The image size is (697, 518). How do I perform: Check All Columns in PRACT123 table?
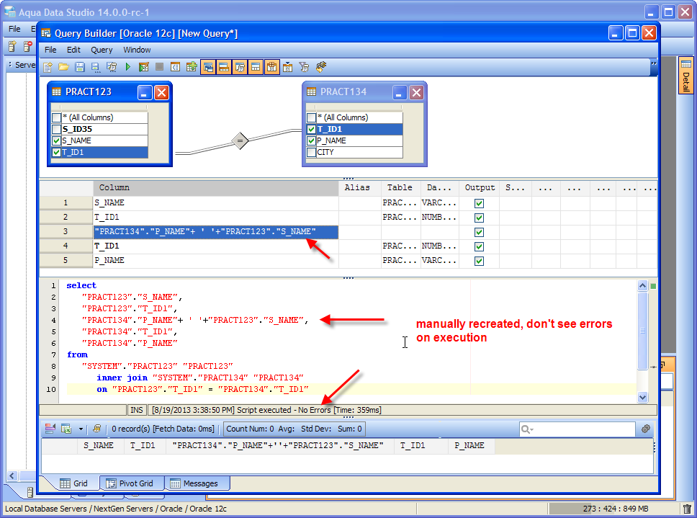(x=56, y=117)
